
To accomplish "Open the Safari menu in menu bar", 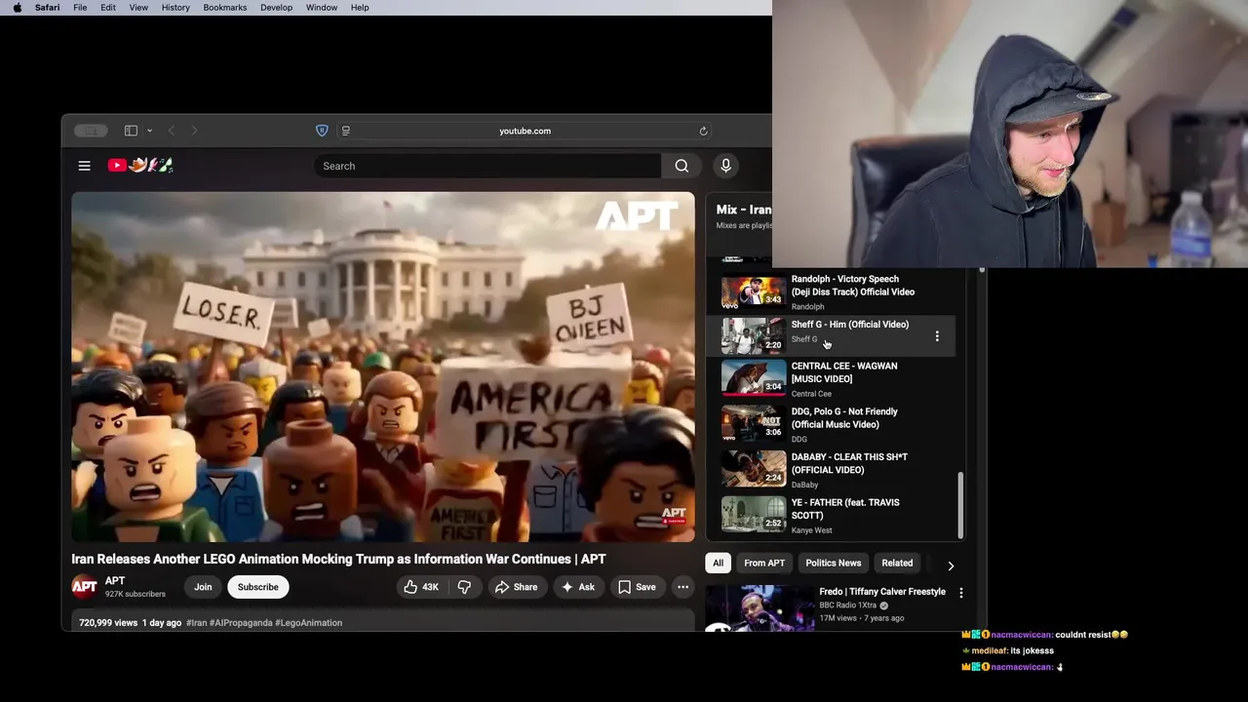I will pos(47,7).
